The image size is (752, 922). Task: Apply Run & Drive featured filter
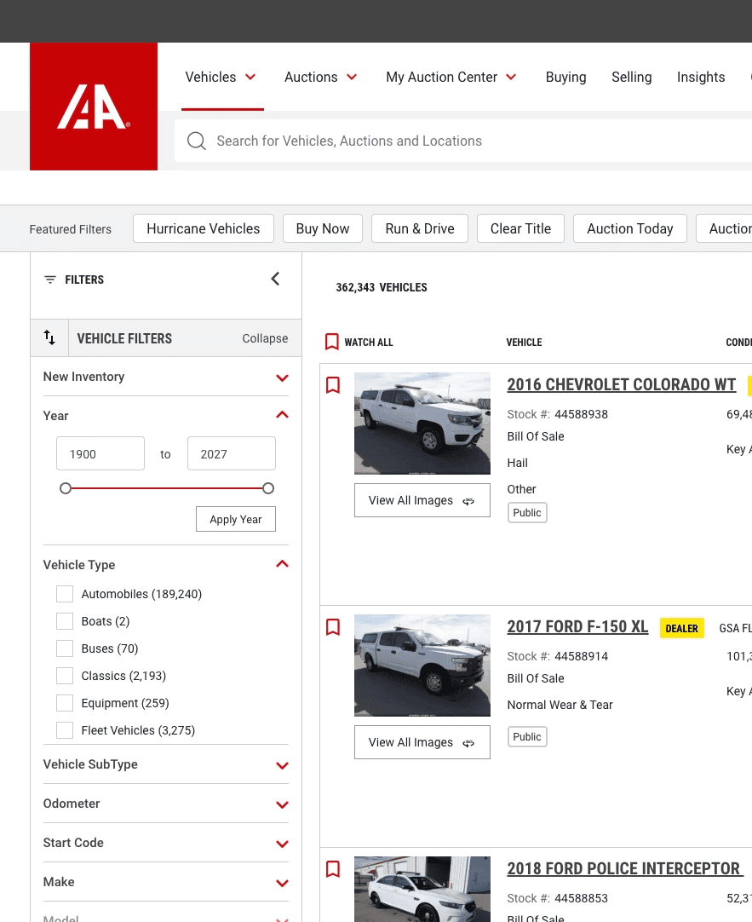[x=420, y=228]
